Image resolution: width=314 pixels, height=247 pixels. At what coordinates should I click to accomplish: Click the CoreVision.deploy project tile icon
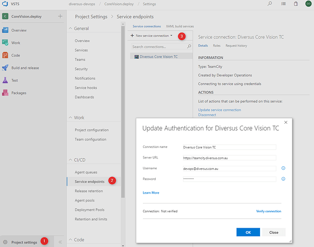coord(5,16)
